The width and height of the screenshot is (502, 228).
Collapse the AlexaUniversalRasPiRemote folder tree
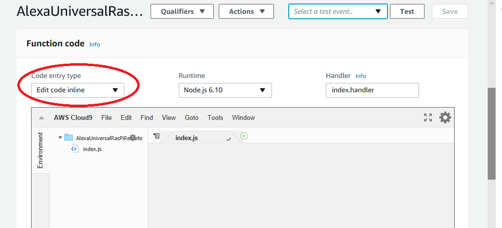tap(60, 138)
